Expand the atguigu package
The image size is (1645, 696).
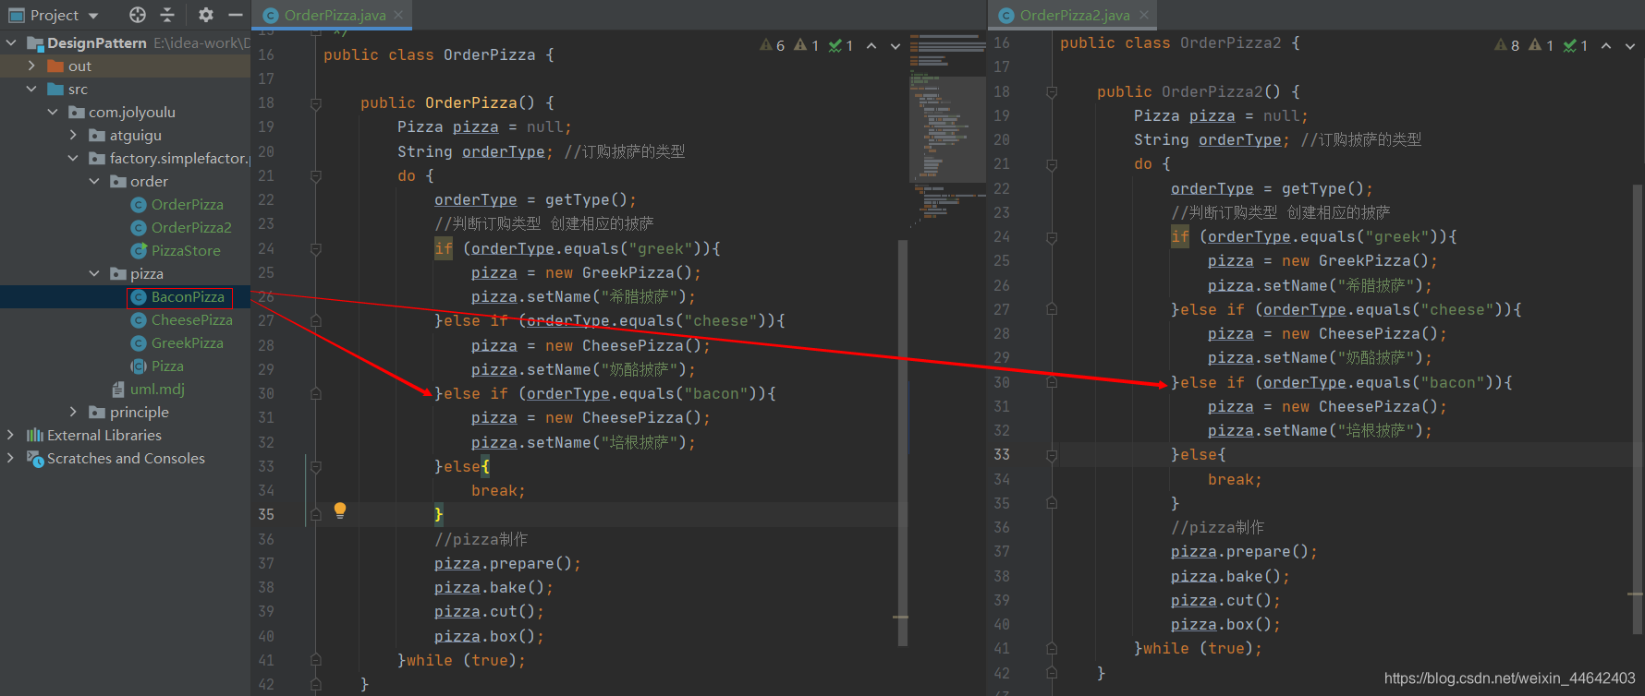(73, 135)
